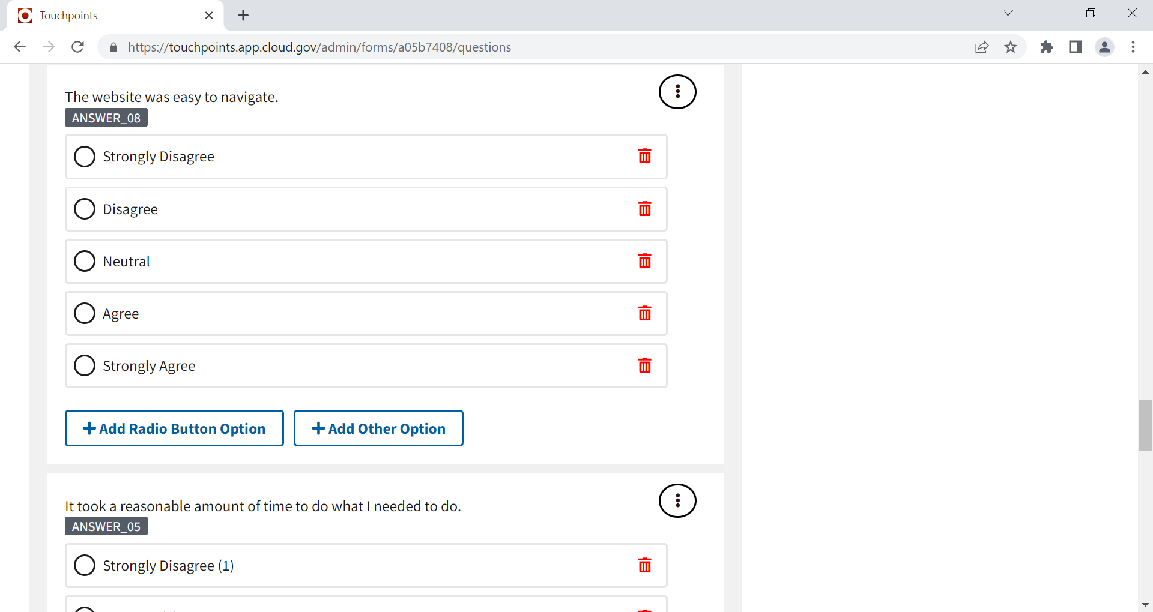Image resolution: width=1153 pixels, height=612 pixels.
Task: Open options menu for reasonable time question
Action: click(677, 500)
